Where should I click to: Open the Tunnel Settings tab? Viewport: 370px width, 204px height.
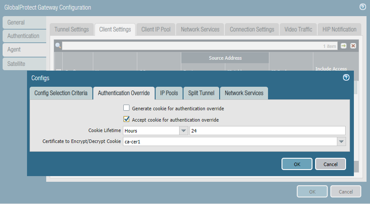(71, 29)
